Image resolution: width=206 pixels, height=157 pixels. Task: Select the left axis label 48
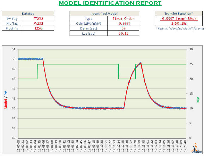tap(14, 79)
